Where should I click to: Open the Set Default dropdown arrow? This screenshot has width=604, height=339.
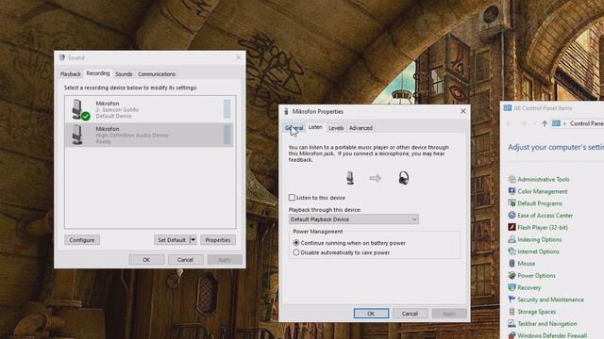coord(193,240)
